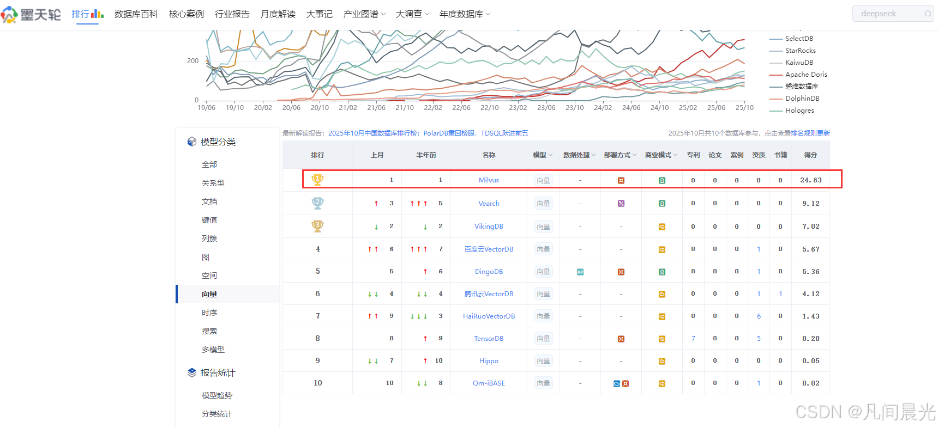
Task: Toggle Hologres series in chart legend
Action: click(x=792, y=111)
